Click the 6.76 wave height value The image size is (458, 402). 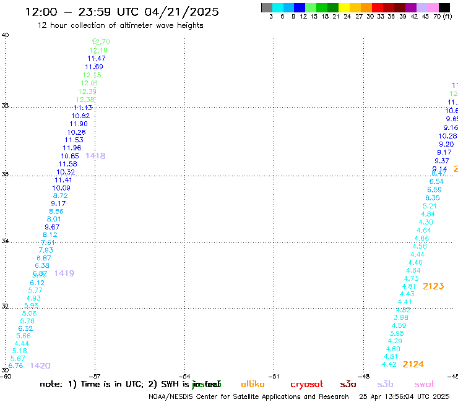[x=15, y=366]
